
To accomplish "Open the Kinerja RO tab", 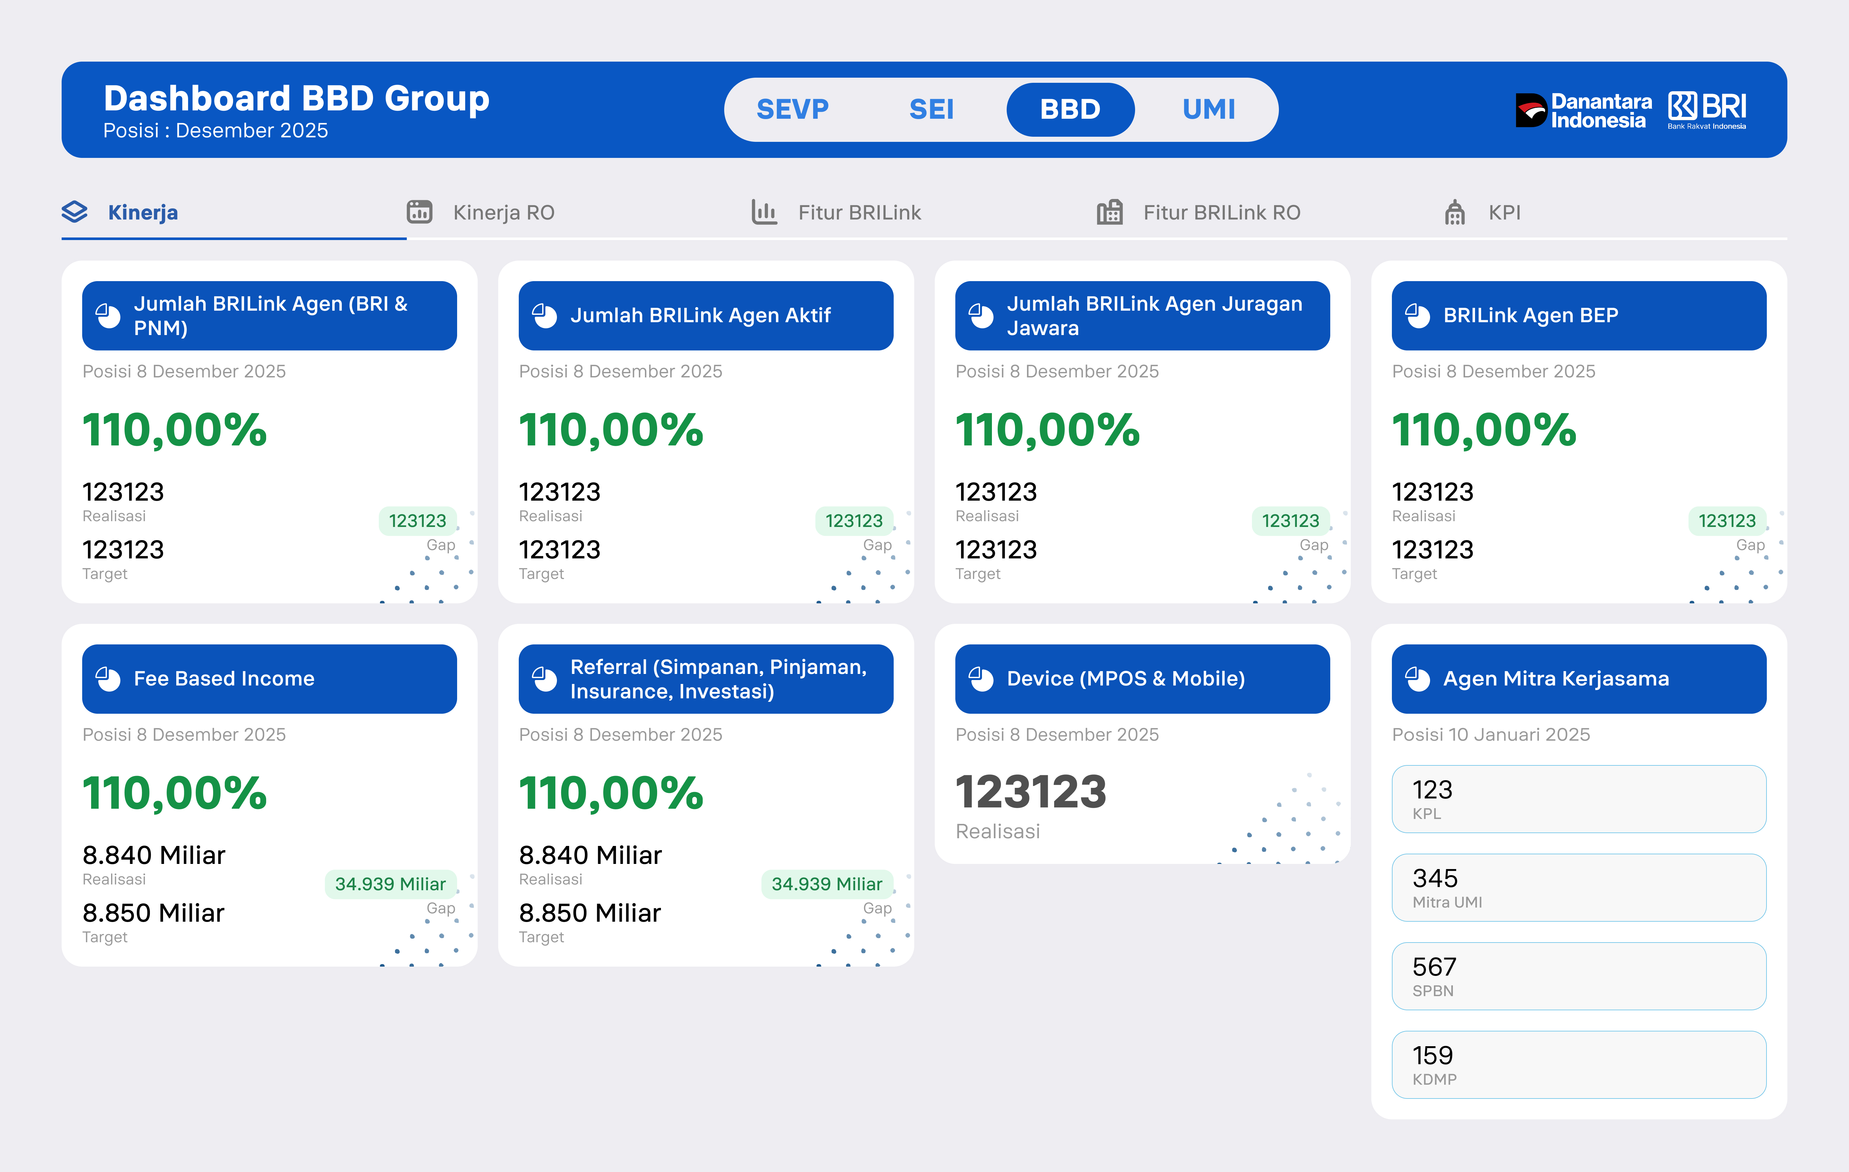I will click(579, 212).
